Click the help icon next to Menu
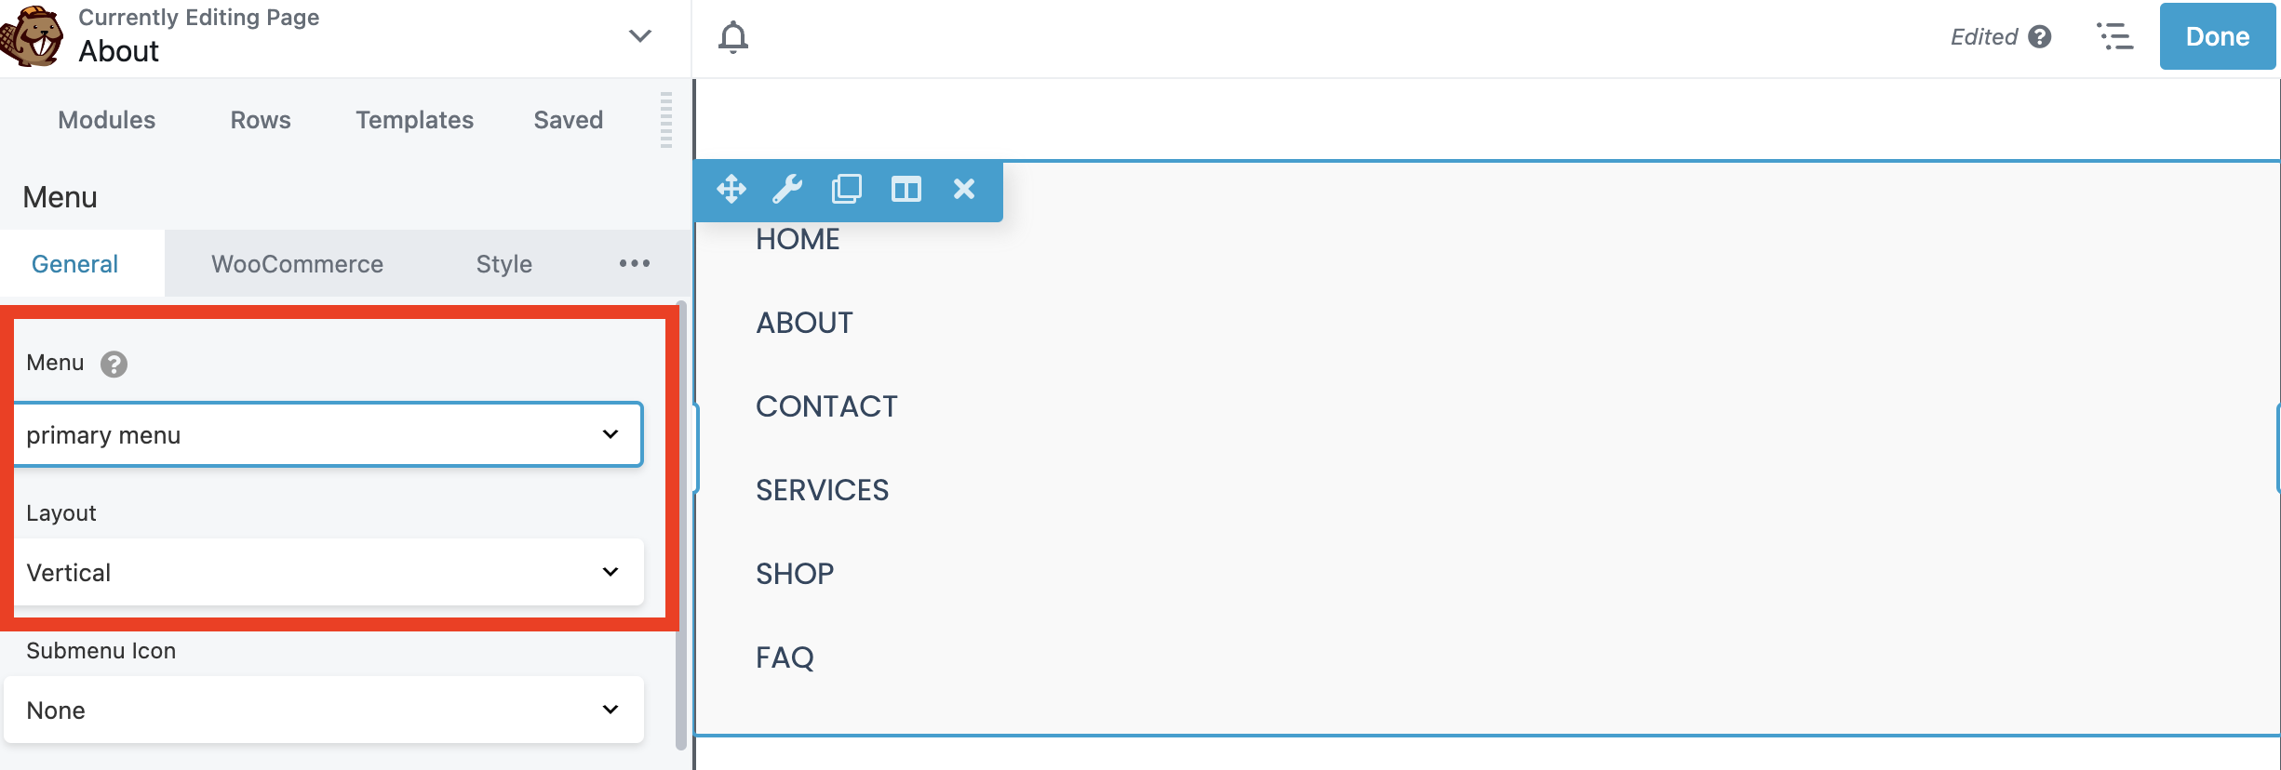The height and width of the screenshot is (770, 2281). coord(114,364)
